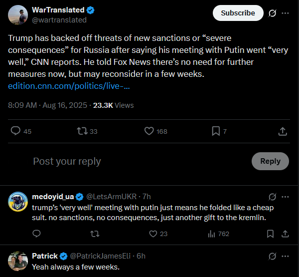
Task: Open more options on Patrick's reply
Action: pos(285,256)
